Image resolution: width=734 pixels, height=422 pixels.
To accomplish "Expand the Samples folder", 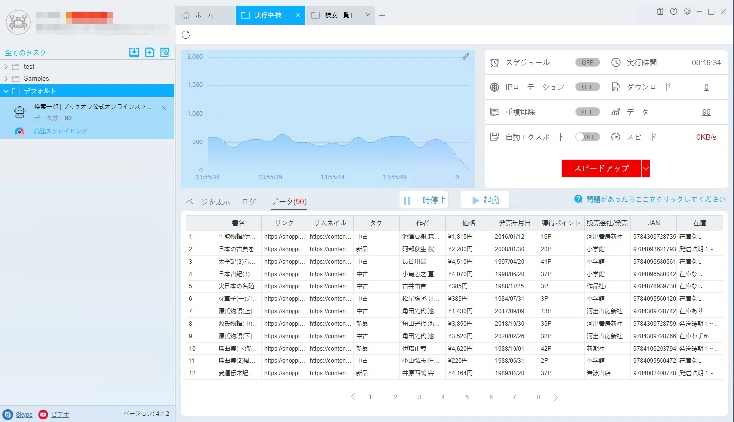I will pos(6,79).
